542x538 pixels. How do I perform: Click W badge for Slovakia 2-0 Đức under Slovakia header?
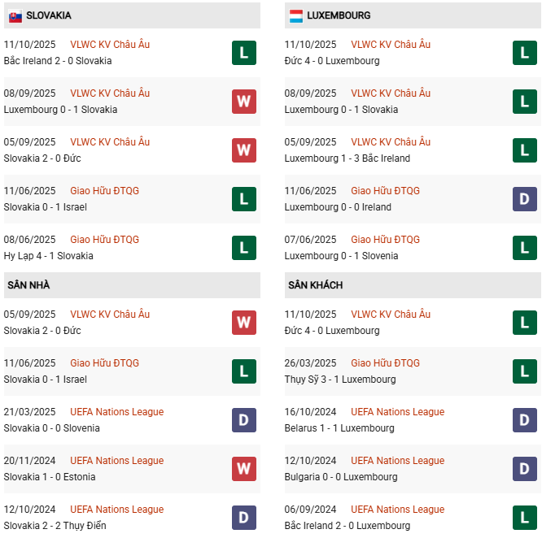[244, 150]
